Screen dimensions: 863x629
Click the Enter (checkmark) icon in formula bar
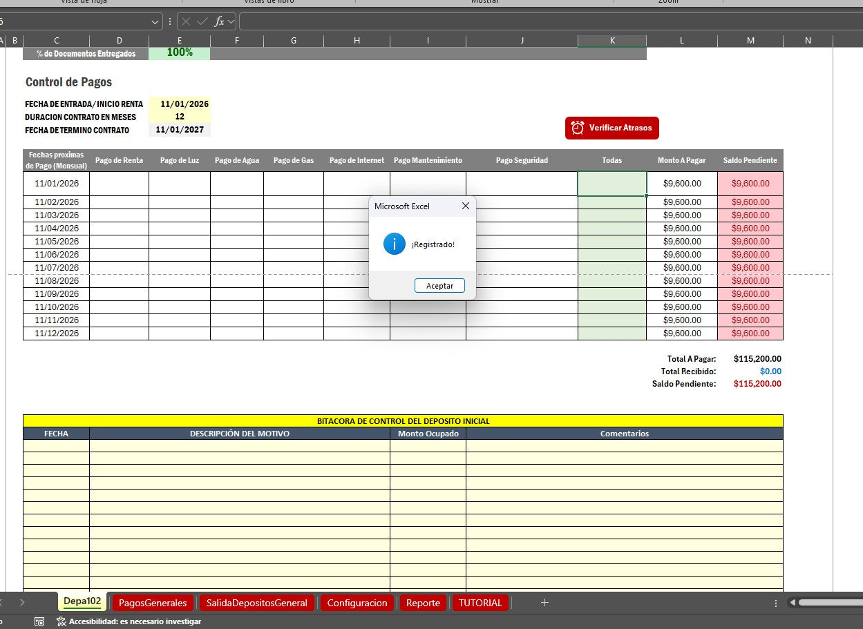pos(201,21)
